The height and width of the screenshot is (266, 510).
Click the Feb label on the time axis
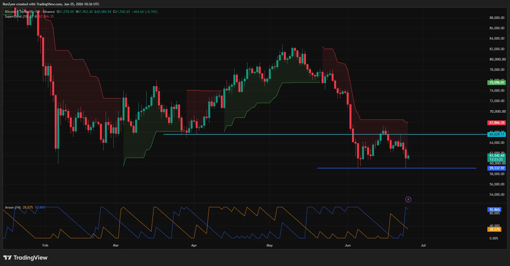[45, 245]
